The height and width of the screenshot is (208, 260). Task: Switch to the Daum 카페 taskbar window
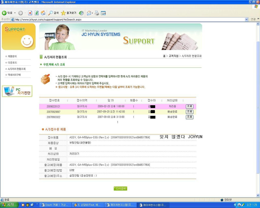point(56,205)
